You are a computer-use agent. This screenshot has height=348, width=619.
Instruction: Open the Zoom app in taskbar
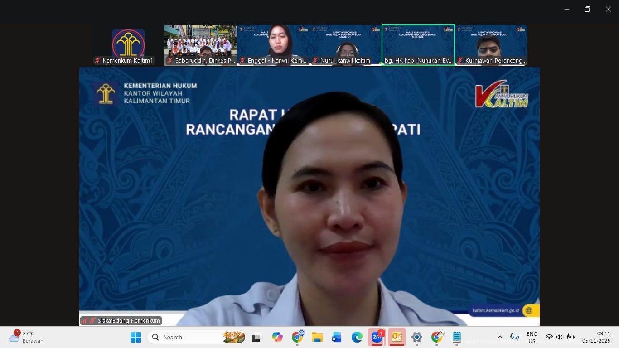click(377, 338)
